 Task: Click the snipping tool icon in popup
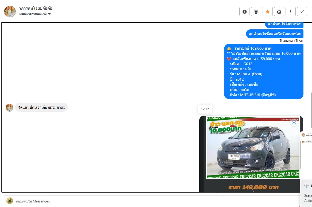point(306,186)
